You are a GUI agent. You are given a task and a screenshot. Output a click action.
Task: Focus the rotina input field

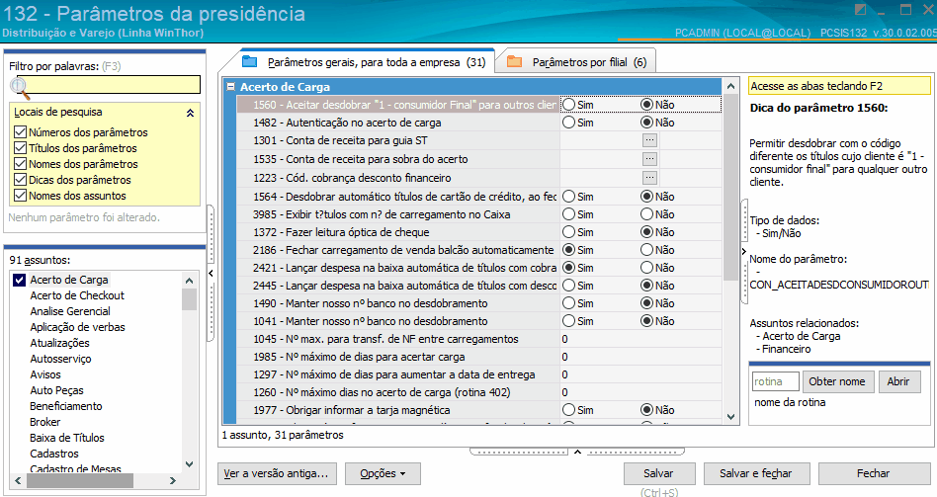click(x=775, y=381)
